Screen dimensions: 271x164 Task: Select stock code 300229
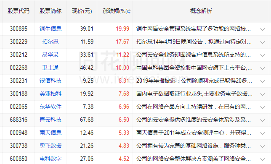pos(19,42)
